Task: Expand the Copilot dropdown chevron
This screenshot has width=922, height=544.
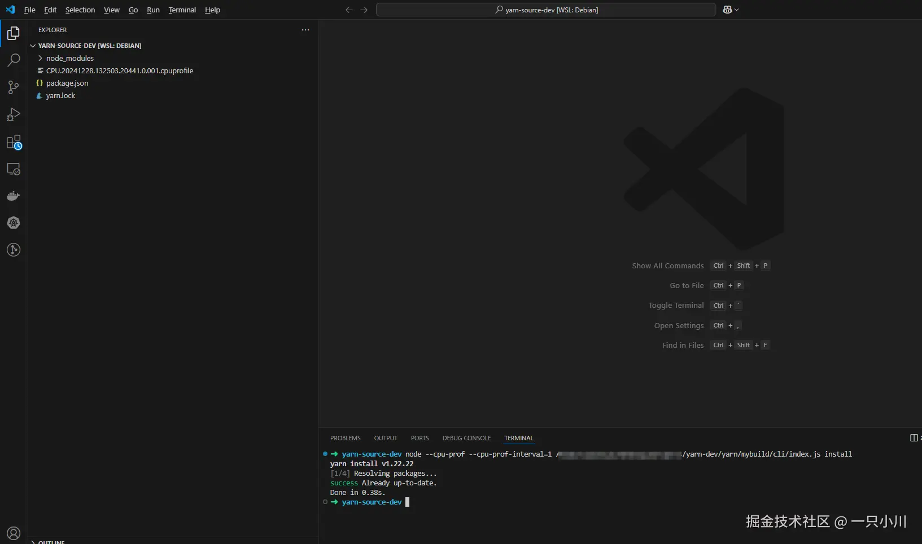Action: (x=736, y=10)
